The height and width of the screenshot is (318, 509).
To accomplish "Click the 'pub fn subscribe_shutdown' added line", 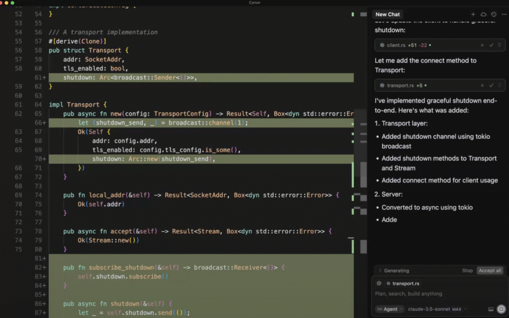I will pos(173,267).
